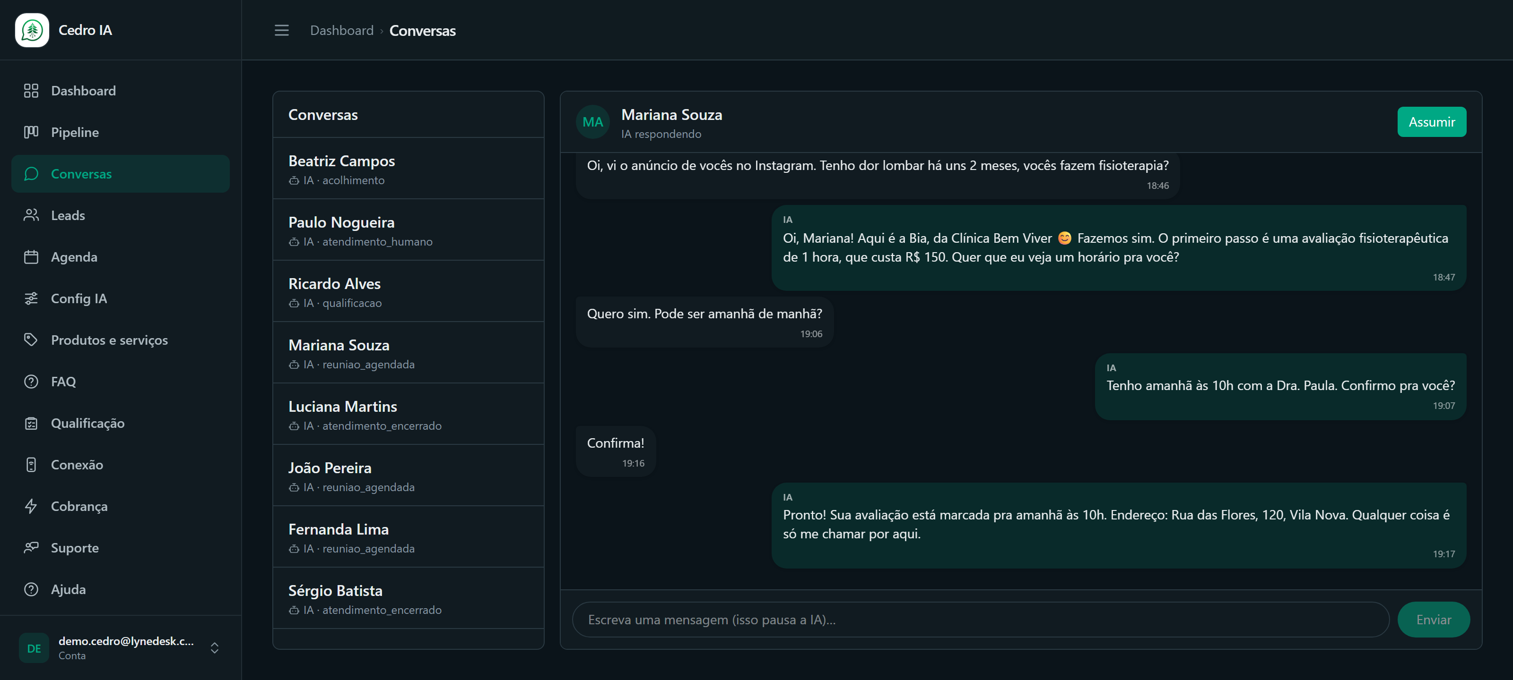Click the 'IA respondendo' status text

click(x=661, y=134)
